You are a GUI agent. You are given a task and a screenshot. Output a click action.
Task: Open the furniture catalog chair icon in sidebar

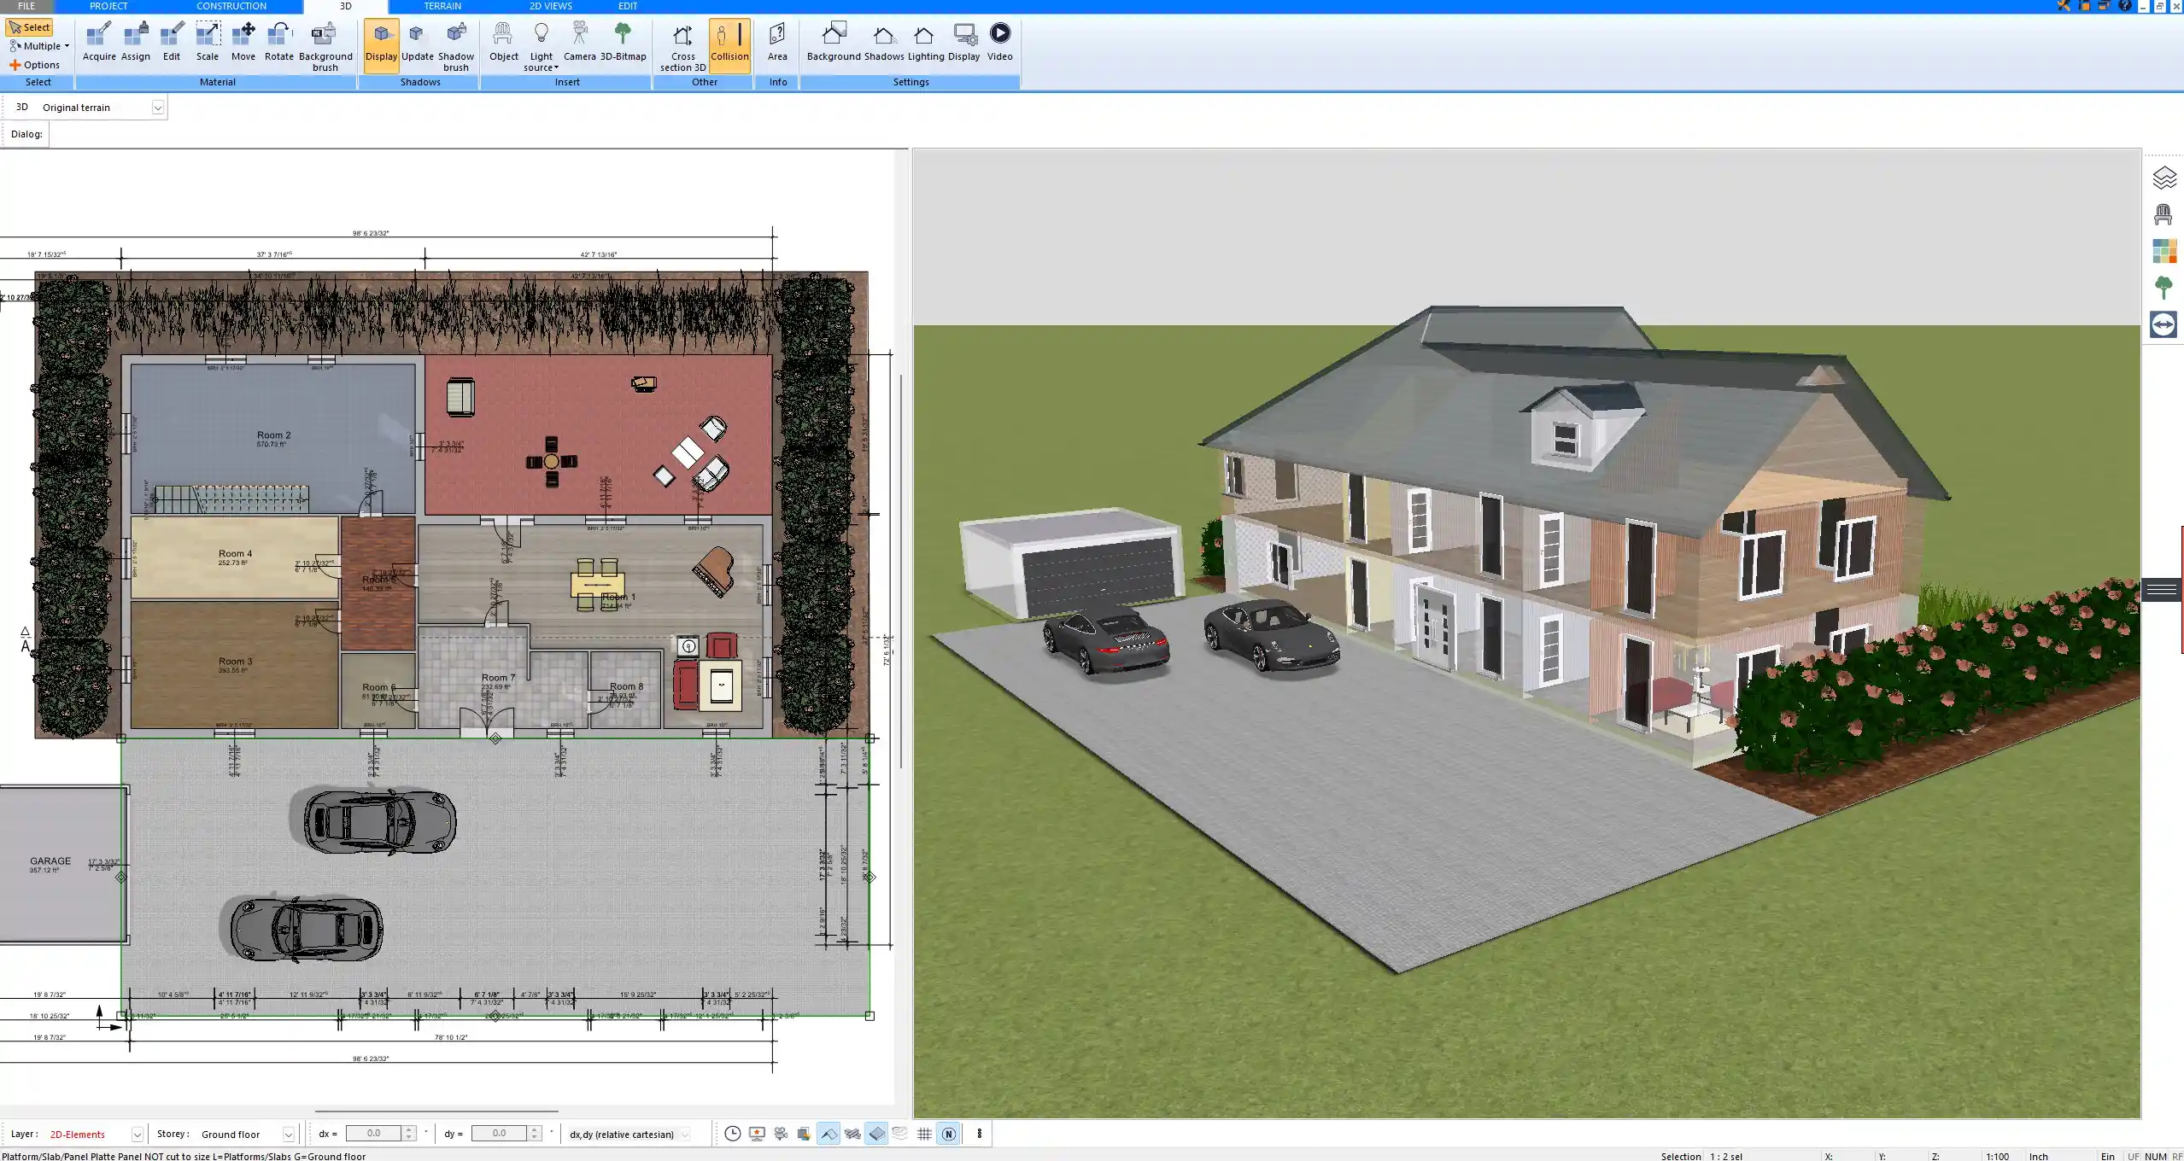[2164, 214]
